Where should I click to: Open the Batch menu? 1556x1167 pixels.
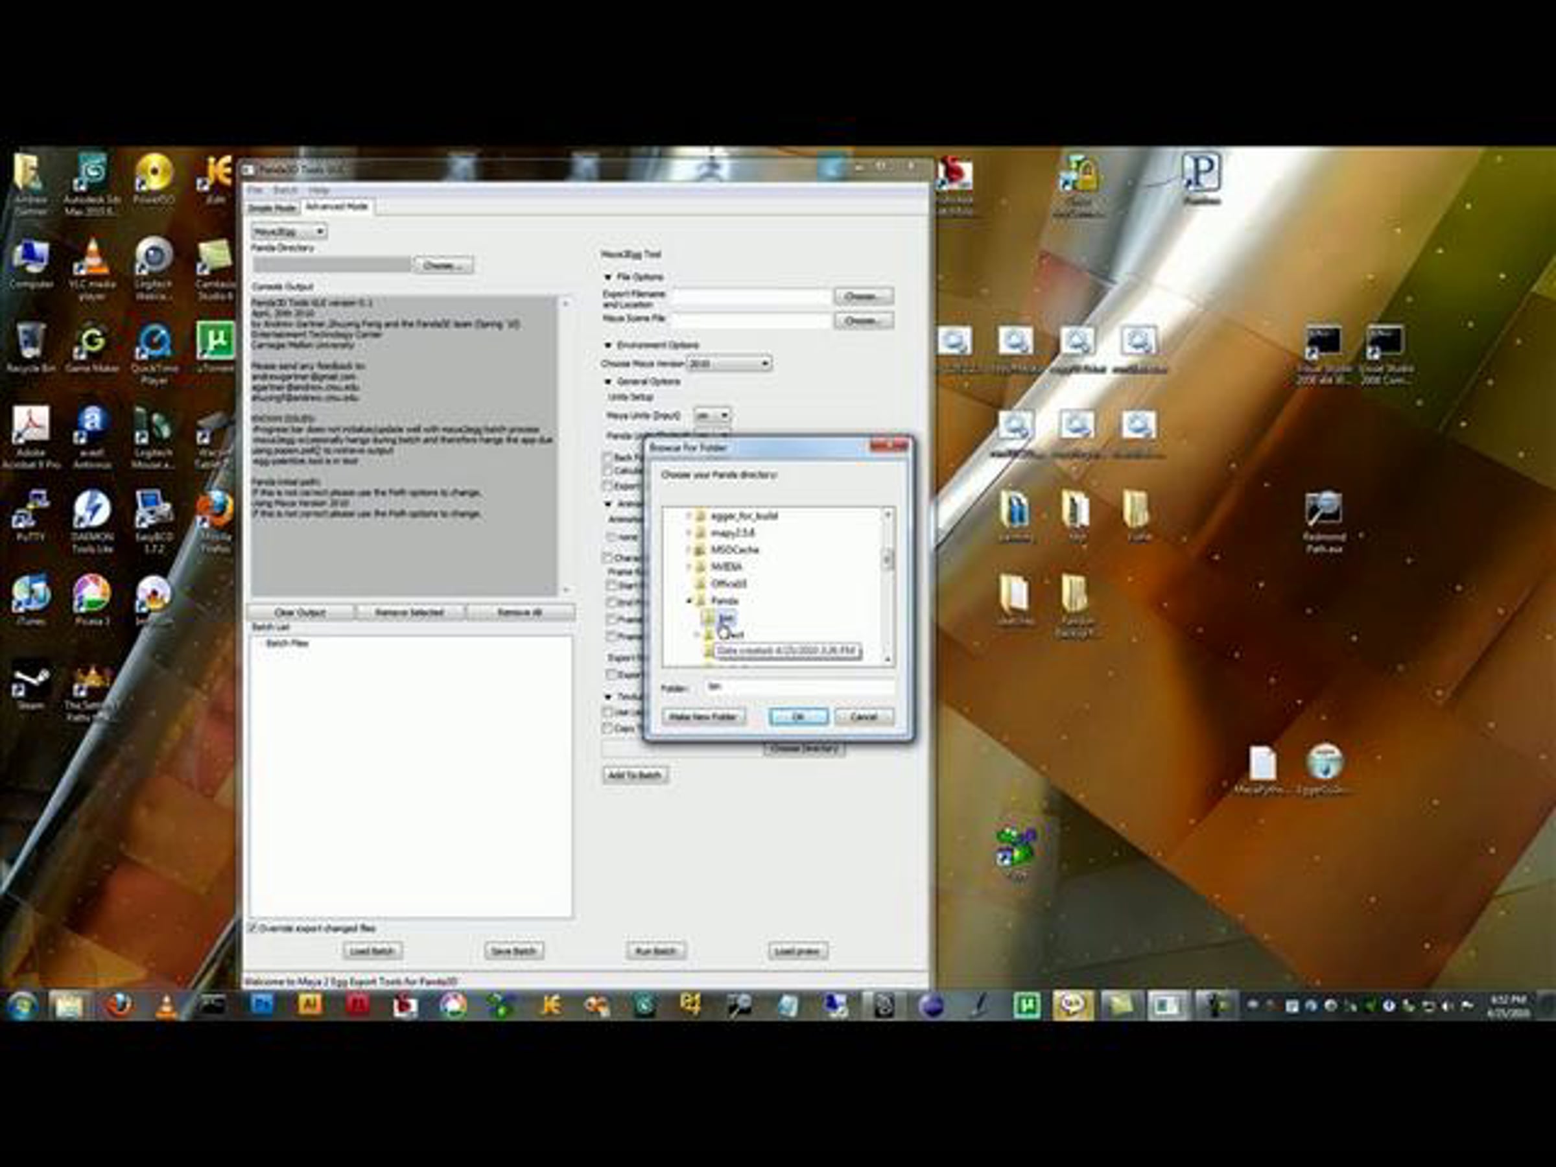pos(285,190)
